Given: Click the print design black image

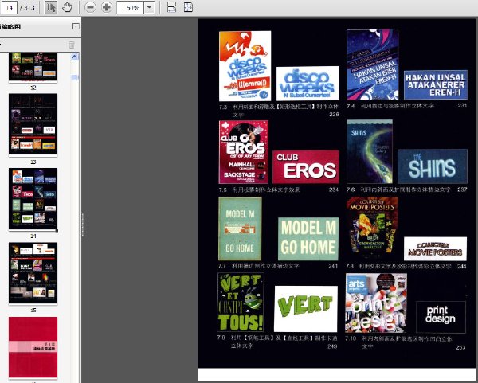Looking at the screenshot, I should (441, 317).
